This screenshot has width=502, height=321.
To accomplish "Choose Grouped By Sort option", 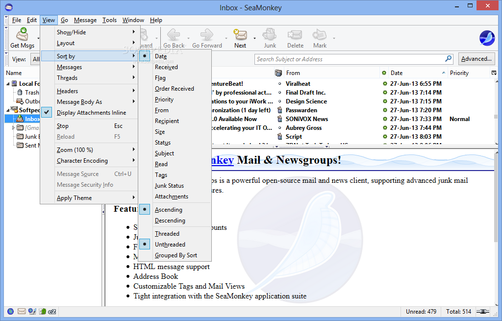I will 175,255.
